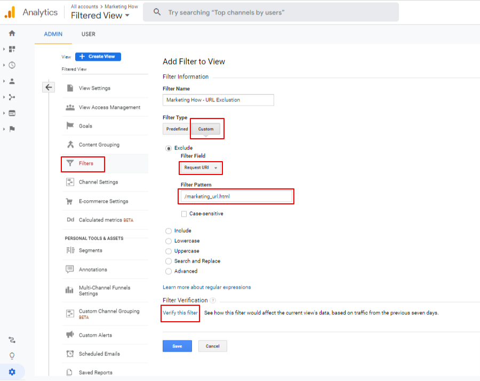The width and height of the screenshot is (480, 381).
Task: Click the Audience person icon in sidebar
Action: point(12,81)
